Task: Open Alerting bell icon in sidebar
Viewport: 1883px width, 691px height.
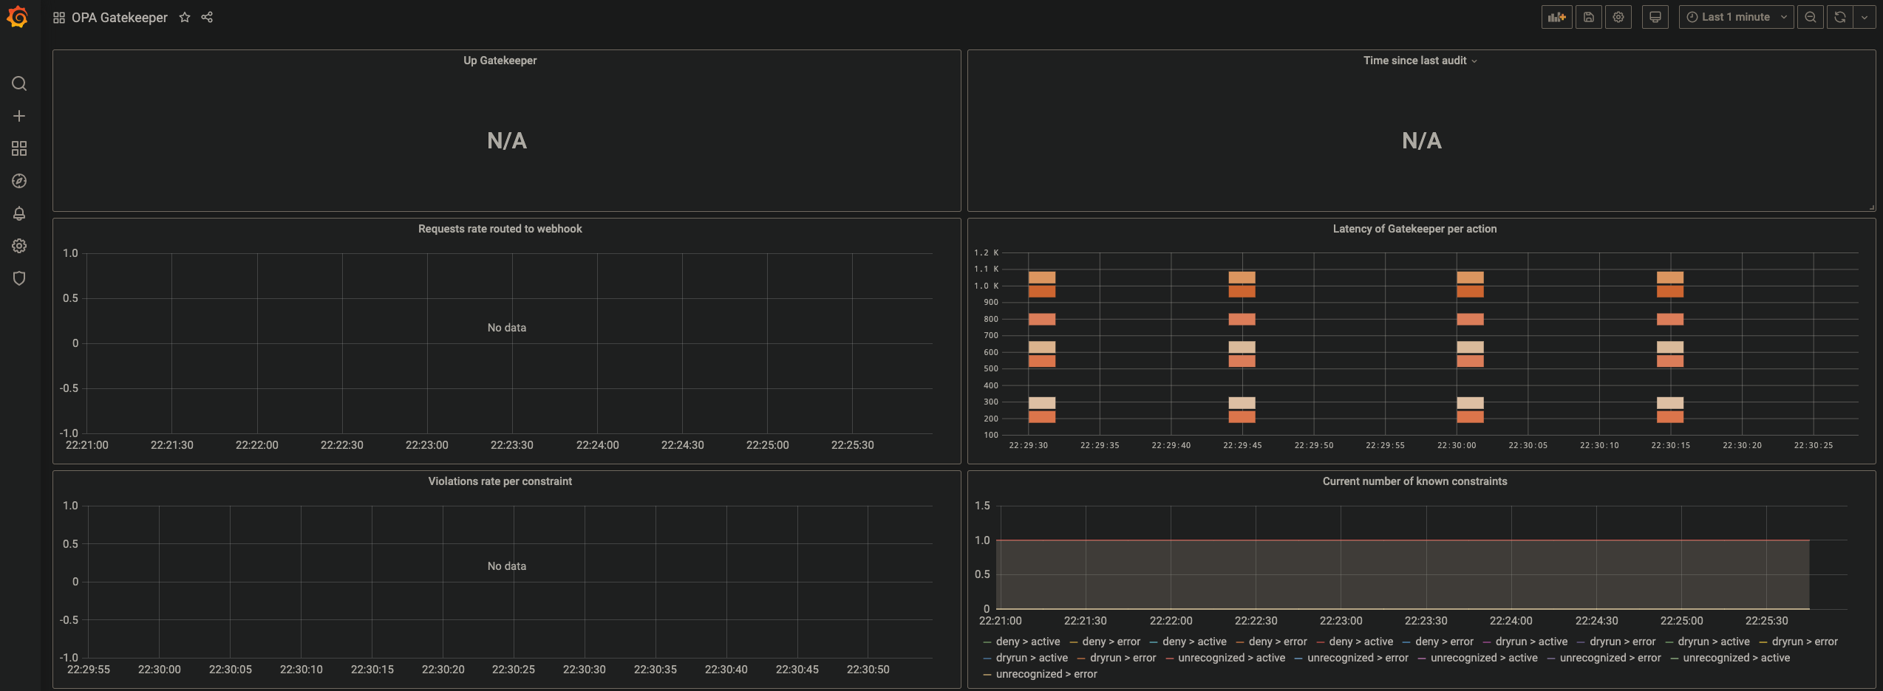Action: [19, 213]
